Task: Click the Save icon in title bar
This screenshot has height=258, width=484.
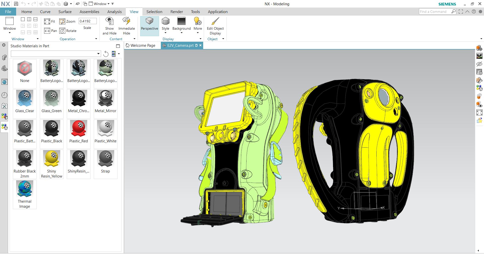Action: pos(16,4)
